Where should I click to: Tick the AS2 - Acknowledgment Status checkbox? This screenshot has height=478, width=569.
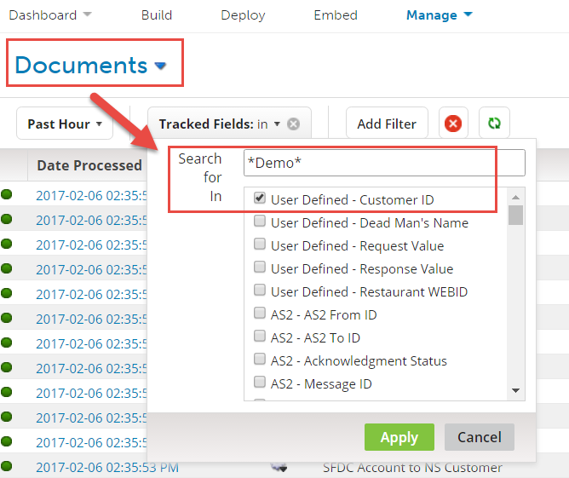pos(260,360)
